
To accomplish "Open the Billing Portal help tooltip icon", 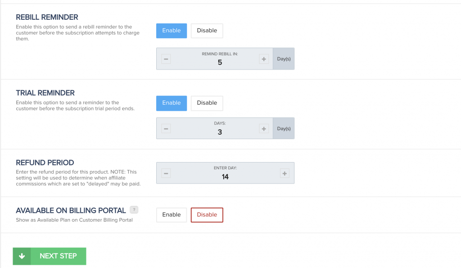I will pos(134,210).
